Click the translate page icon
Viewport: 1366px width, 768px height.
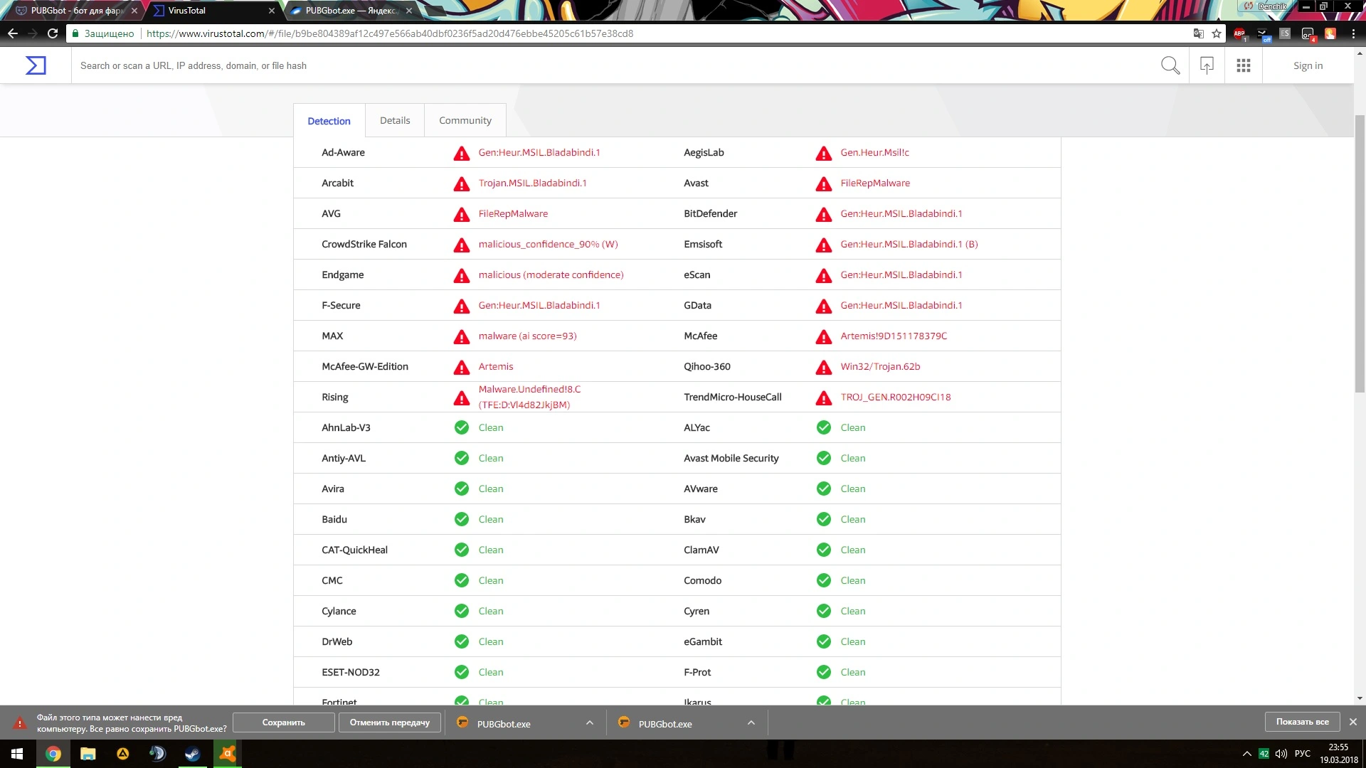pos(1199,33)
